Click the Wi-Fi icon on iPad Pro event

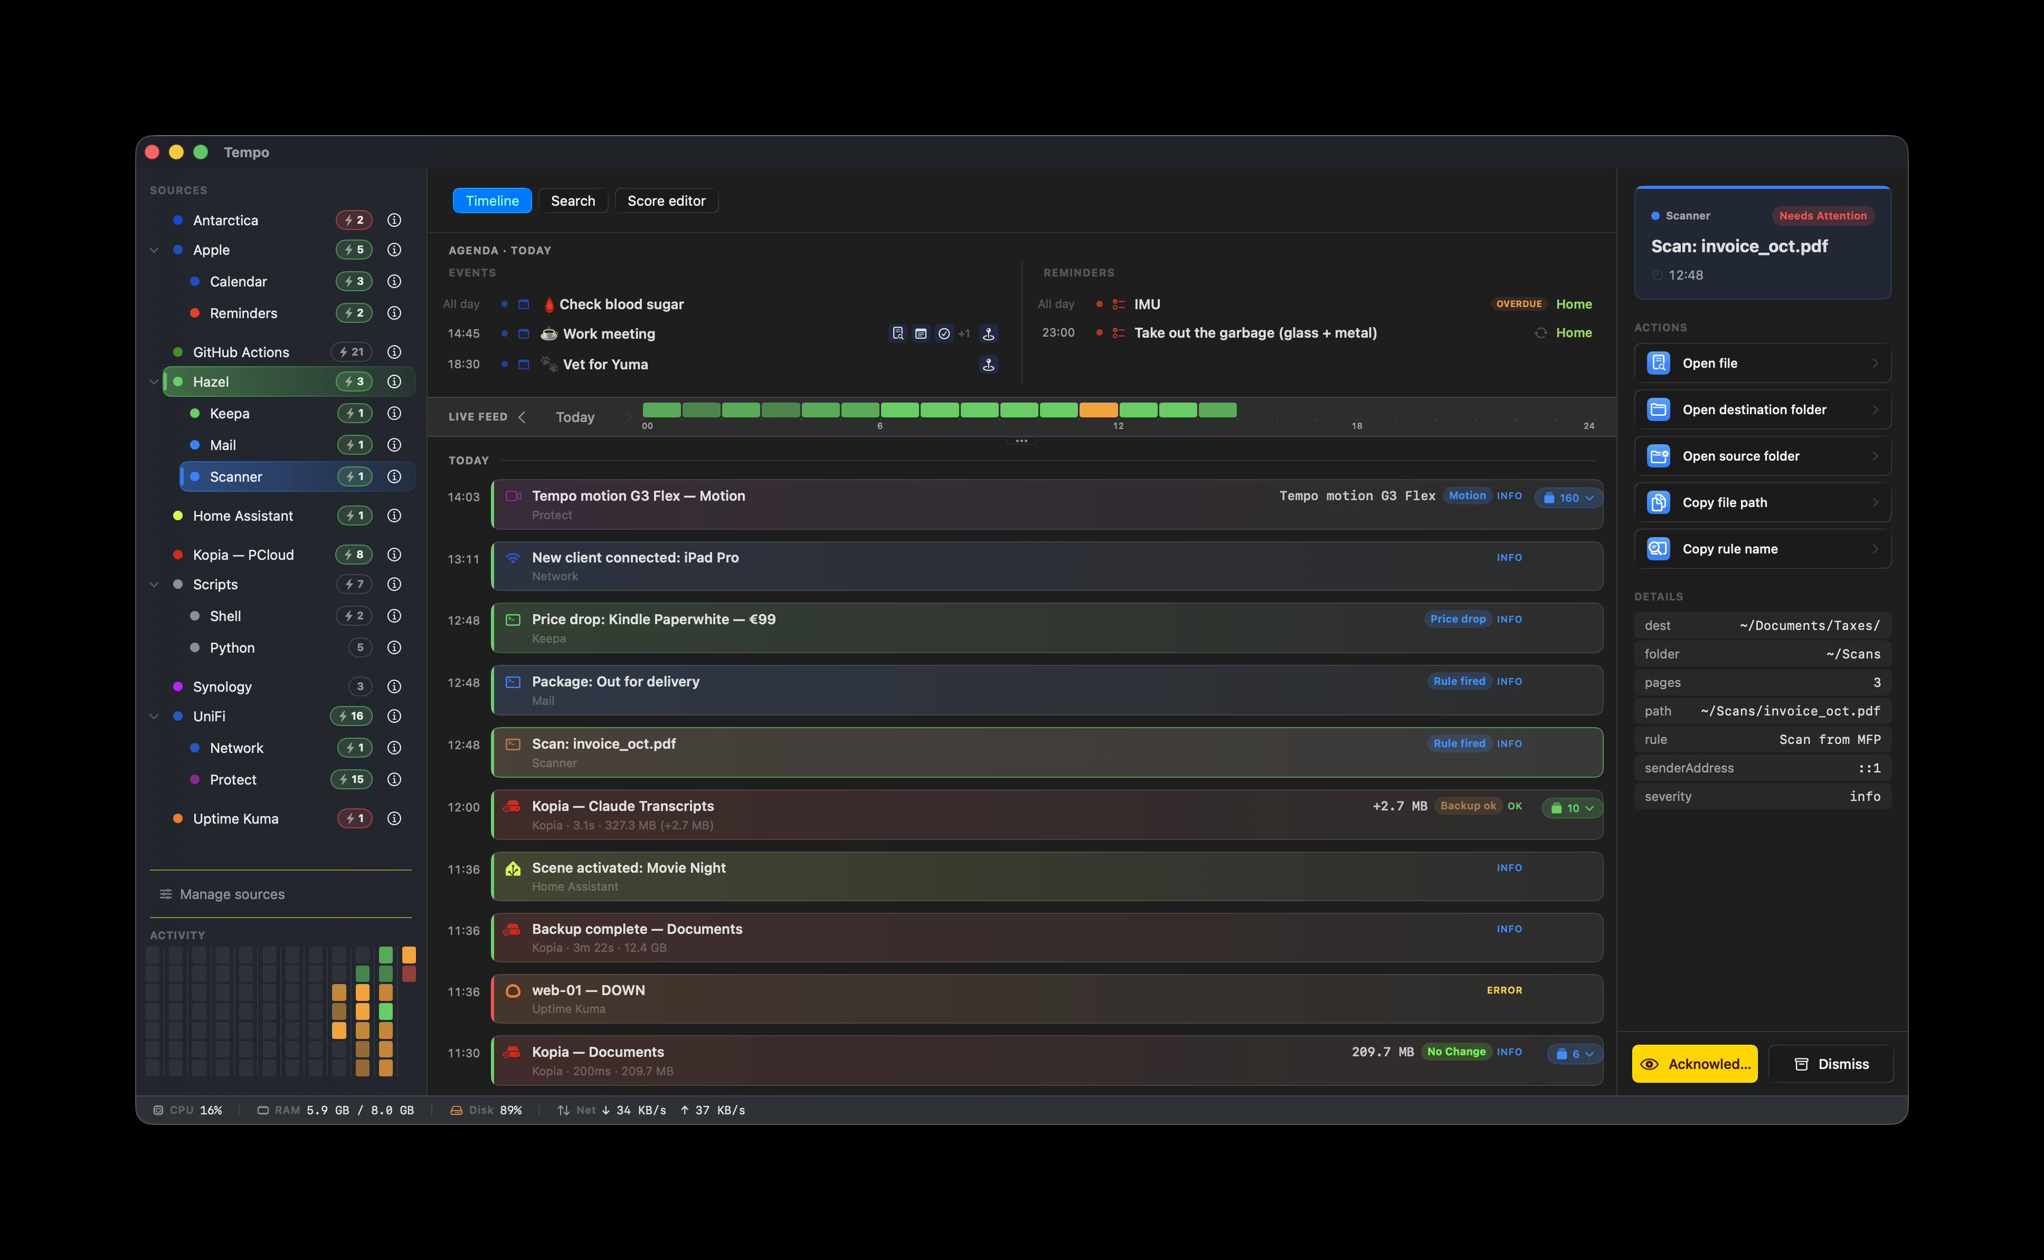514,558
